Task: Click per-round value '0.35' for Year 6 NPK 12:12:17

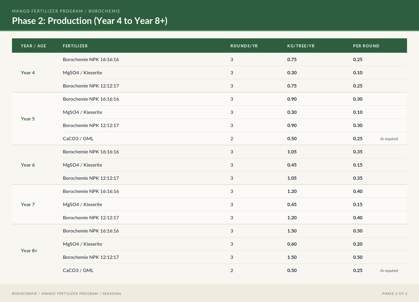Action: [x=358, y=178]
